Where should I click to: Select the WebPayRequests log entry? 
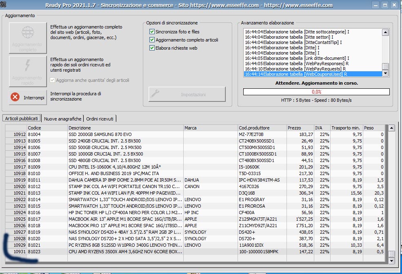pyautogui.click(x=313, y=69)
